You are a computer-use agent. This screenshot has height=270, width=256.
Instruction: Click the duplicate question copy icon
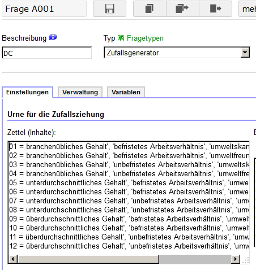coord(150,8)
